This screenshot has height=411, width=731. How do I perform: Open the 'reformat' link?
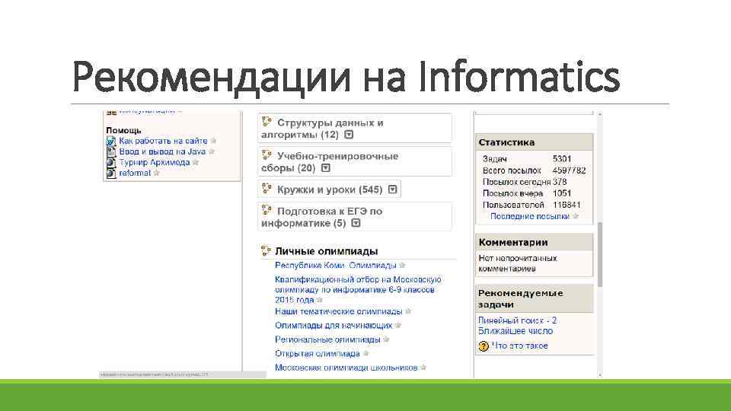click(x=135, y=173)
